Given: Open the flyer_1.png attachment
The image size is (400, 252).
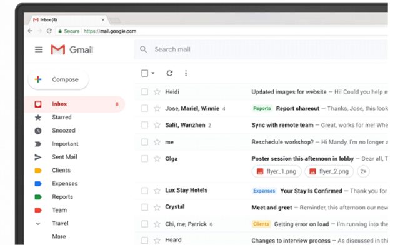Looking at the screenshot, I should (x=276, y=171).
